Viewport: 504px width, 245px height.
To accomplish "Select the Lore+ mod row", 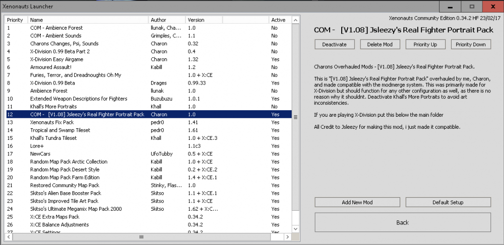I will (x=149, y=146).
